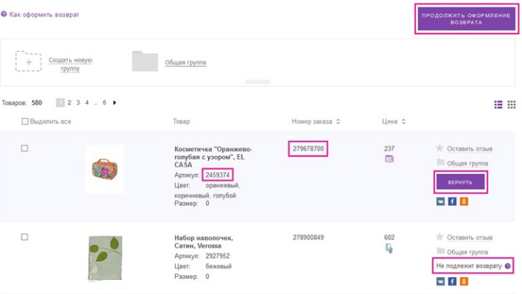Click the 'Не подлежит возврату' help question icon
Screen dimensions: 522x294
507,266
